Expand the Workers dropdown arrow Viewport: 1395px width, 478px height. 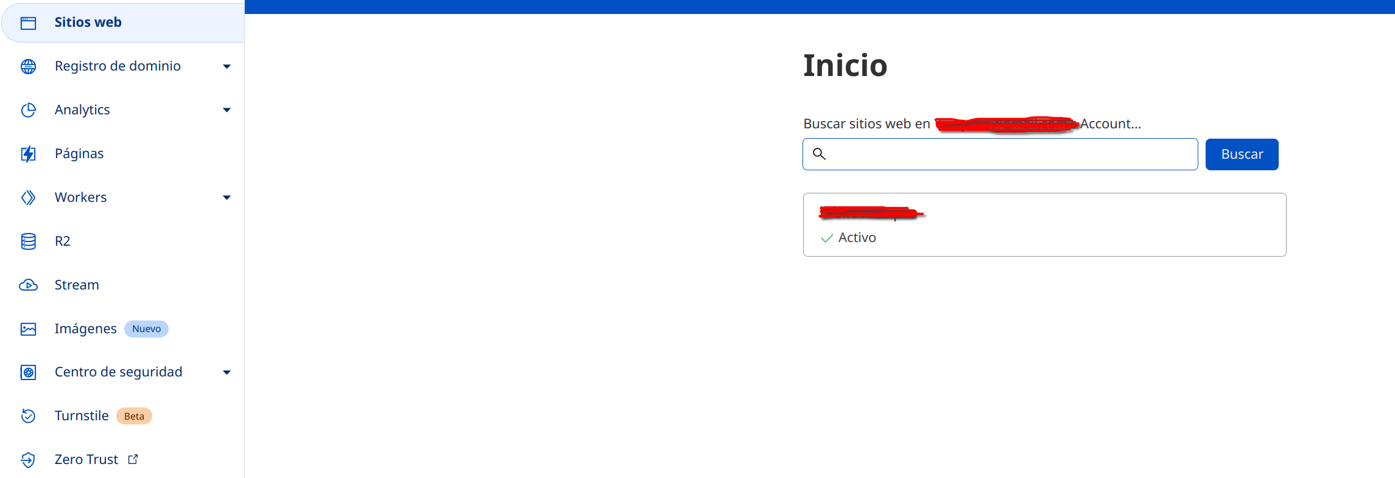pos(227,198)
